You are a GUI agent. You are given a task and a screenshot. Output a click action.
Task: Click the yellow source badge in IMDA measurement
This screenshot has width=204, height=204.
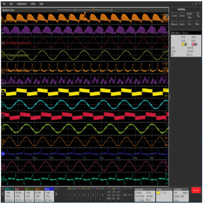point(184,44)
